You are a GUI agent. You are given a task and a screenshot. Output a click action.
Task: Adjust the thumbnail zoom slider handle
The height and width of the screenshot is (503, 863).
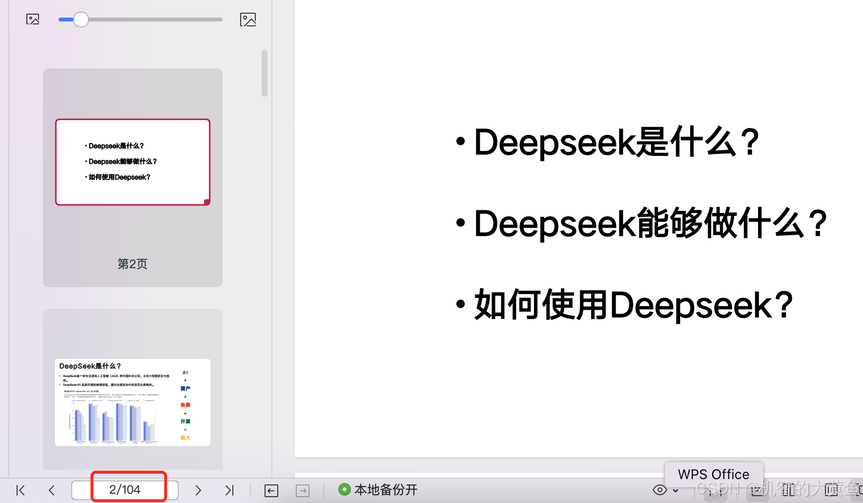coord(81,20)
